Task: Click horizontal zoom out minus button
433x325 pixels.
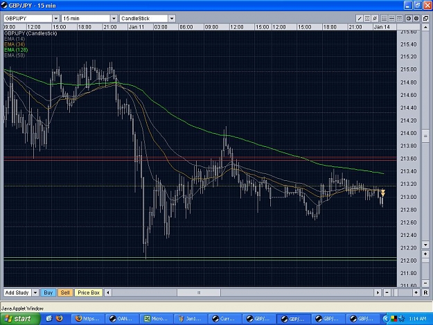Action: point(387,292)
